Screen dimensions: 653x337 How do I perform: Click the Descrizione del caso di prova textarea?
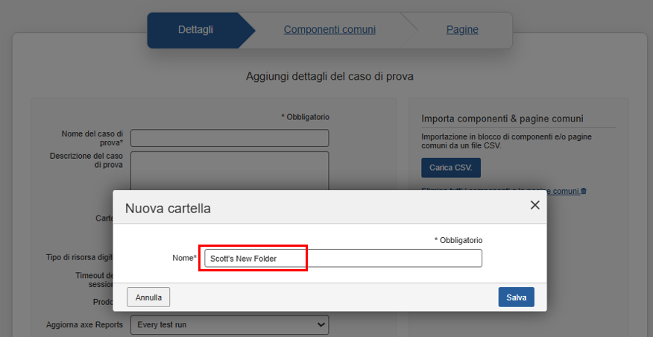coord(229,170)
